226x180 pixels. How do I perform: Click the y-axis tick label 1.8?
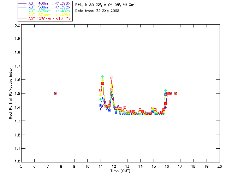[17, 52]
